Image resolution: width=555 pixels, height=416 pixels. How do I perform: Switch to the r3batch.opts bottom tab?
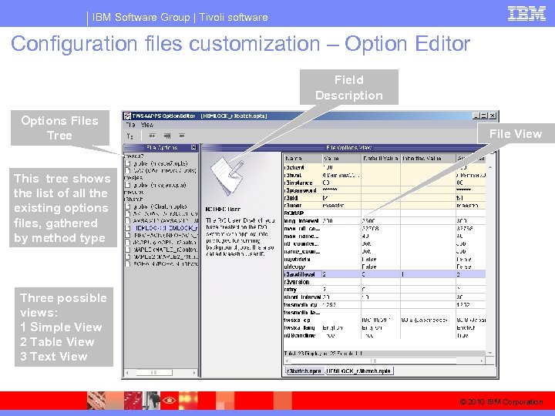click(304, 371)
